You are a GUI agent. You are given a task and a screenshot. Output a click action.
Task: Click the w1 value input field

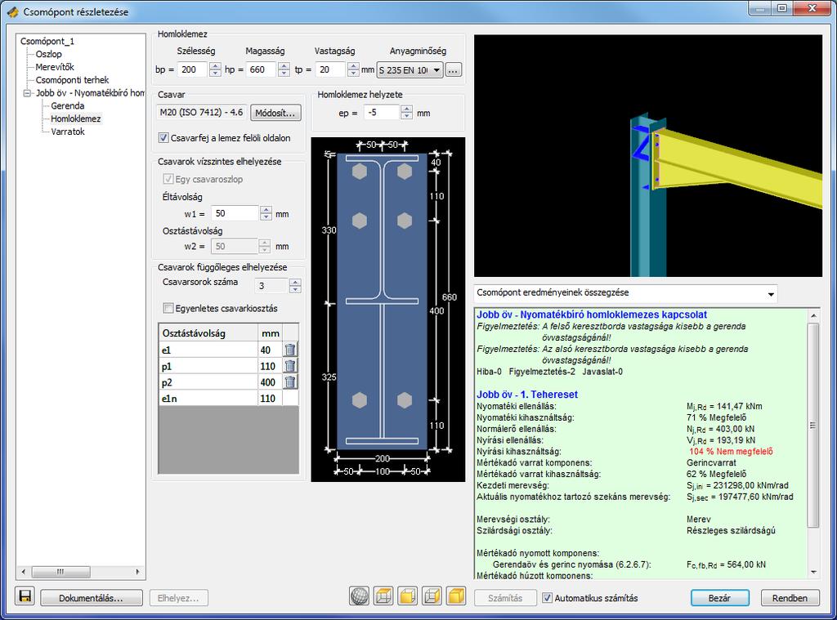coord(235,213)
